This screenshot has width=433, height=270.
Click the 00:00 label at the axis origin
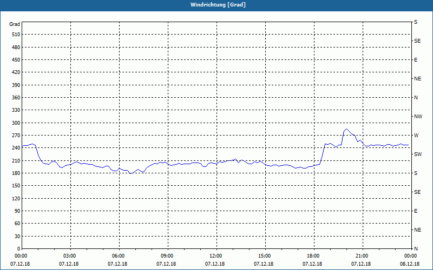pyautogui.click(x=21, y=256)
